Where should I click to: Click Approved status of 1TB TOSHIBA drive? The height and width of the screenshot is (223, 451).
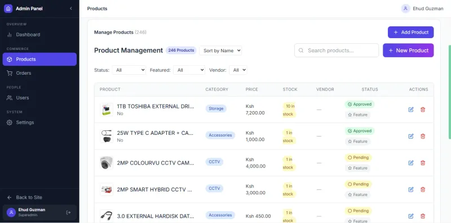[360, 104]
